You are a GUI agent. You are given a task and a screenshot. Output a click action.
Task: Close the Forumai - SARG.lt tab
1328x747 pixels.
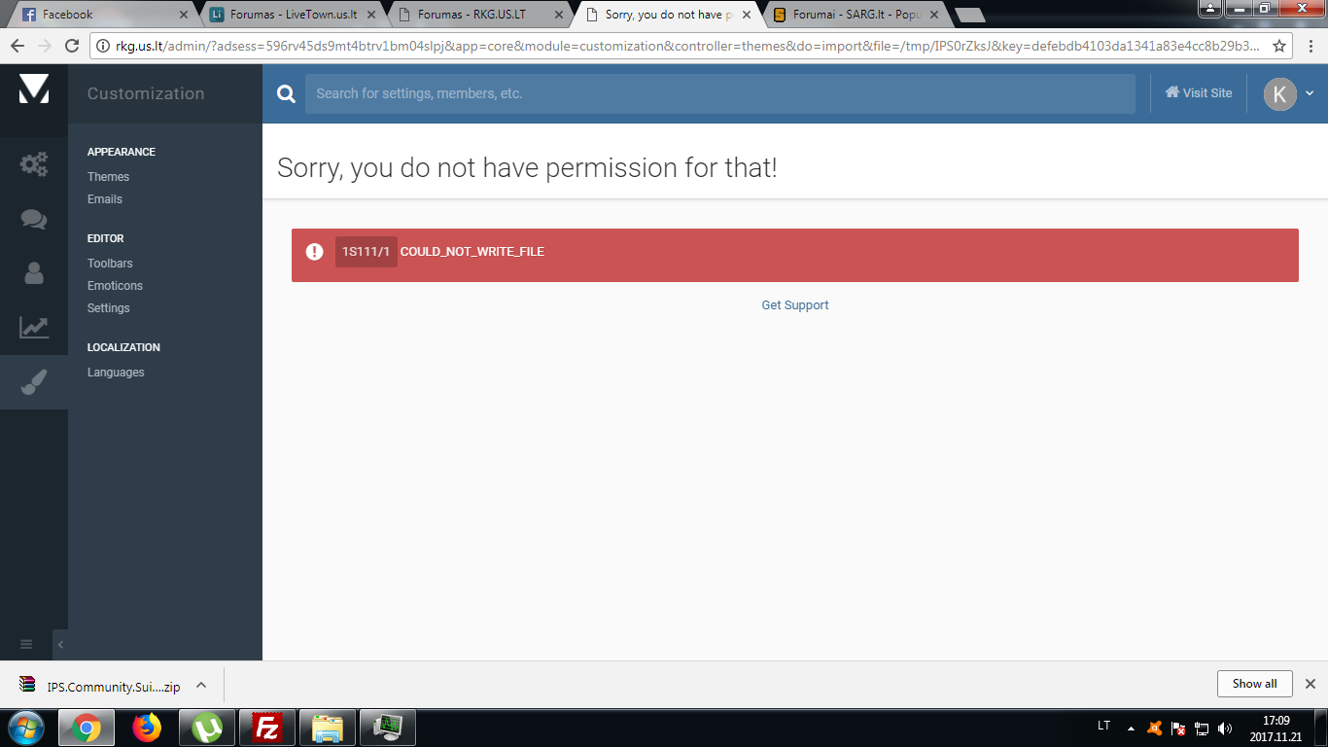click(x=934, y=15)
